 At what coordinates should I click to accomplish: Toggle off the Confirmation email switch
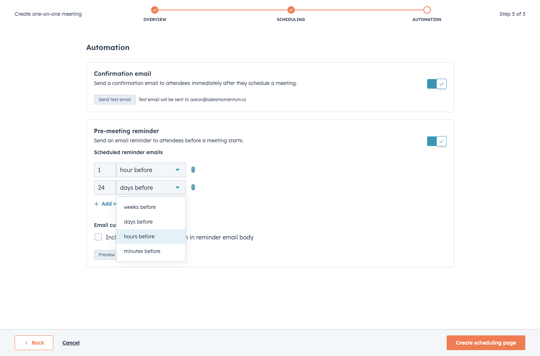click(x=437, y=84)
